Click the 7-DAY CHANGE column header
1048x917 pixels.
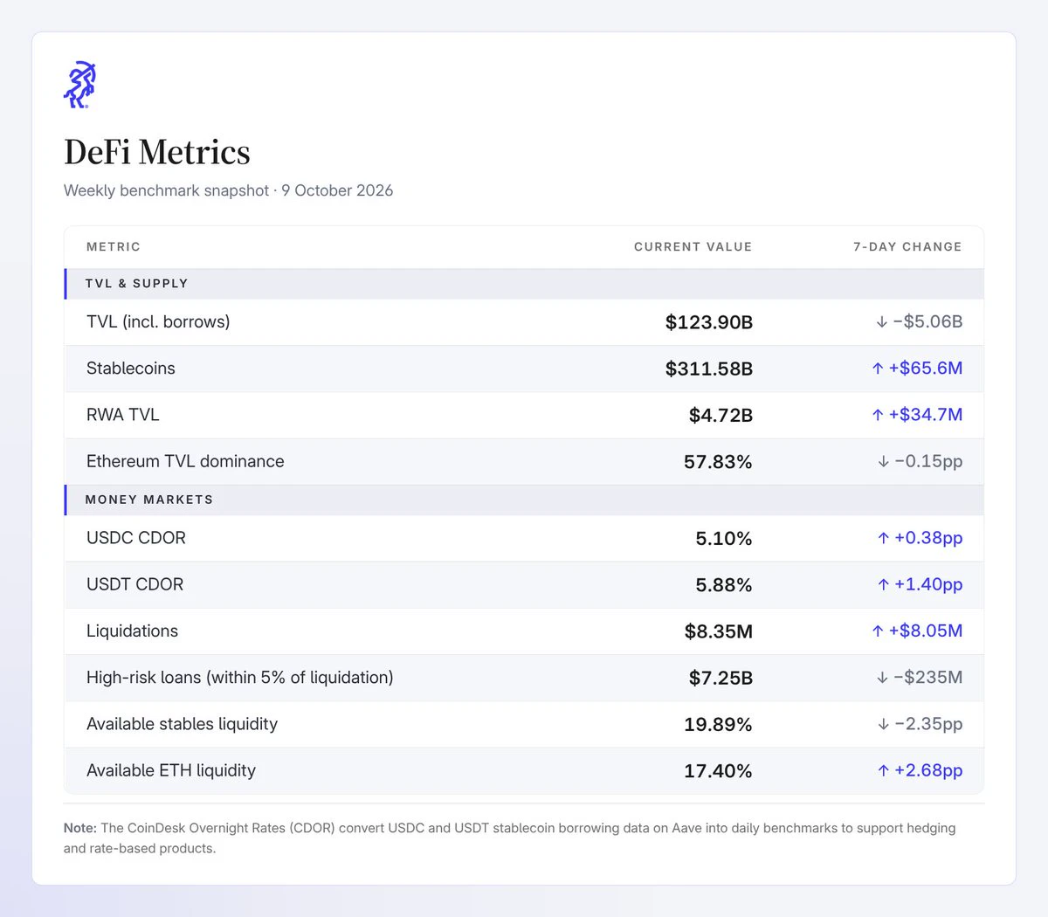tap(907, 247)
